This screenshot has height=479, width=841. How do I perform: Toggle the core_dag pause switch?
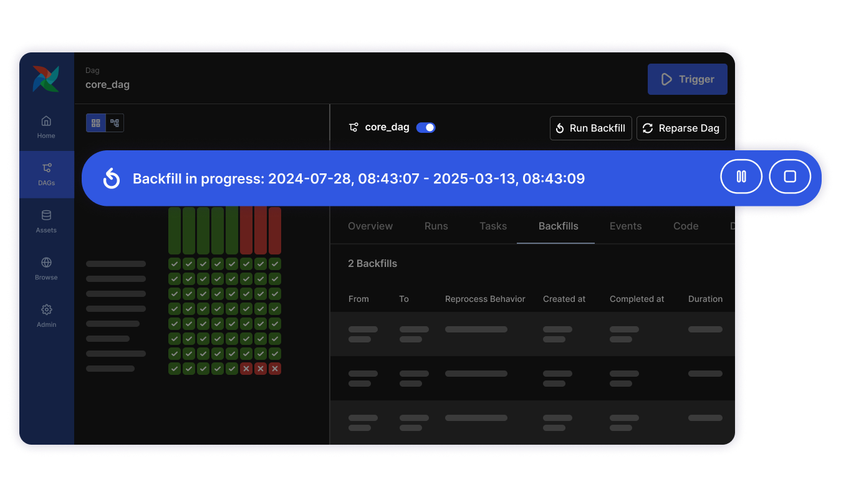point(426,127)
